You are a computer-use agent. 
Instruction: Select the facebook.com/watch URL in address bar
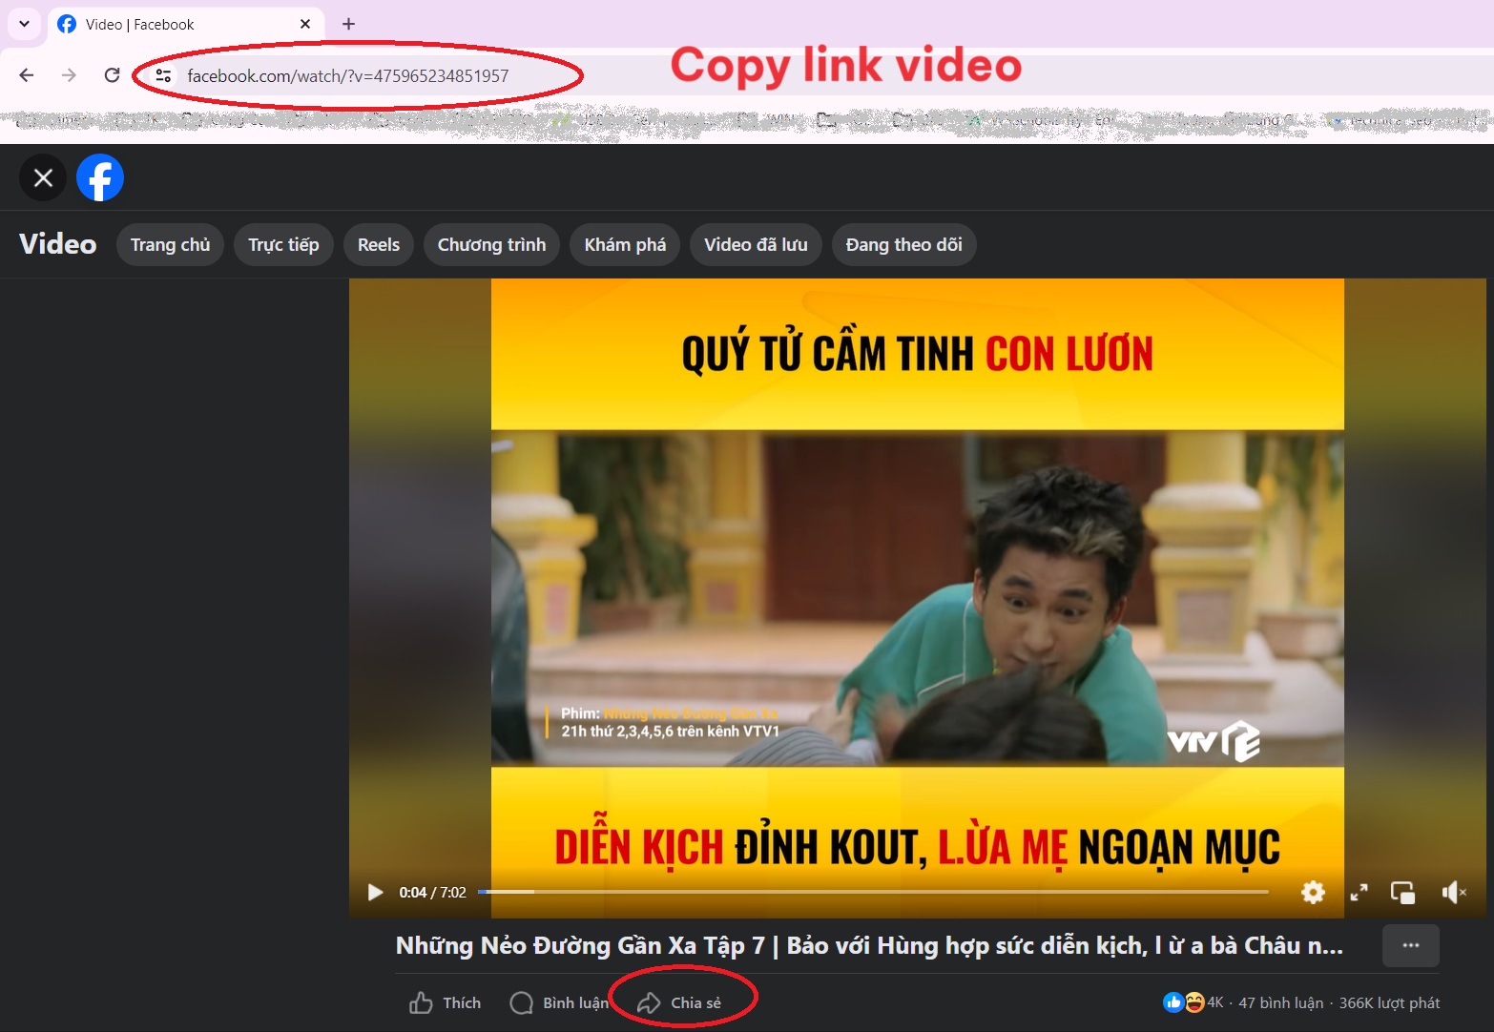click(348, 75)
